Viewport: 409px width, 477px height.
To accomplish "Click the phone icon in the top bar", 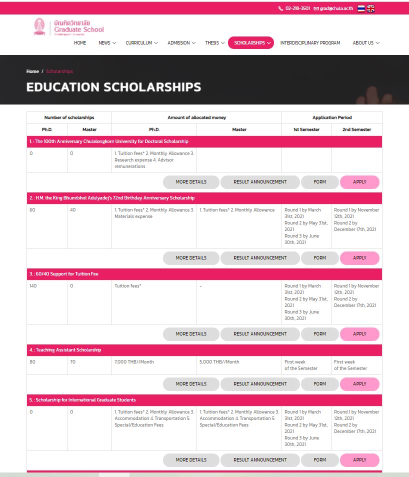I will pyautogui.click(x=280, y=8).
